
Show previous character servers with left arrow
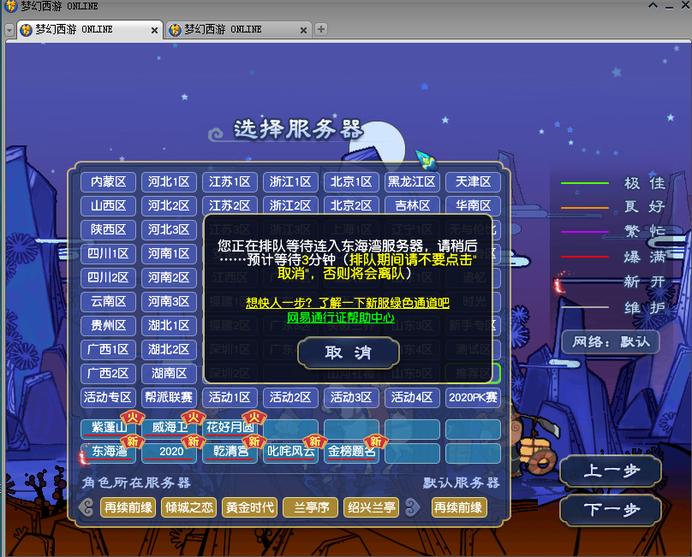87,507
